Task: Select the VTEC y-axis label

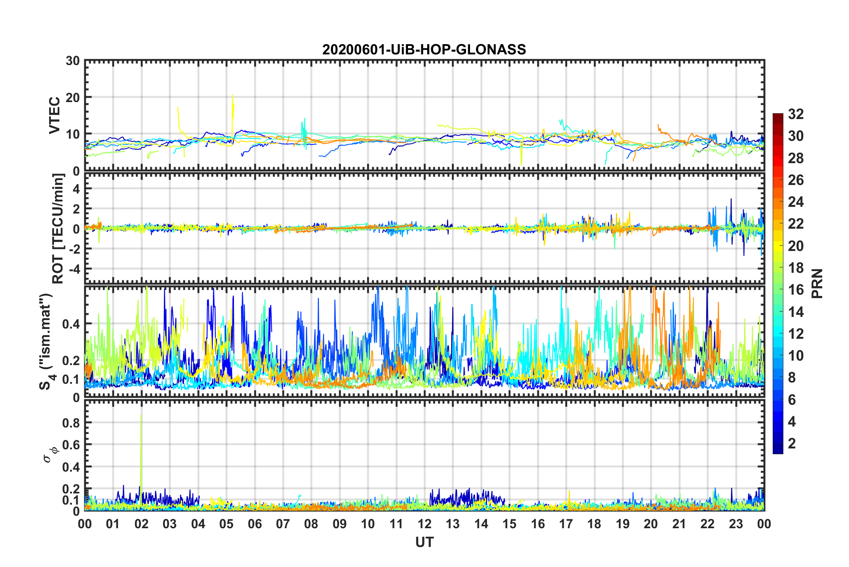Action: (54, 115)
